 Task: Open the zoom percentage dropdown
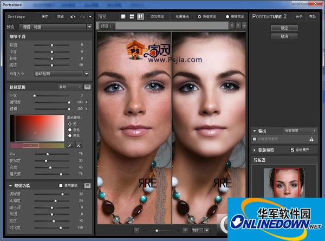[x=200, y=230]
